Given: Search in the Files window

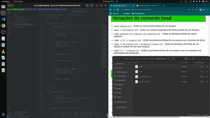Looking at the screenshot, I should pos(174,59).
